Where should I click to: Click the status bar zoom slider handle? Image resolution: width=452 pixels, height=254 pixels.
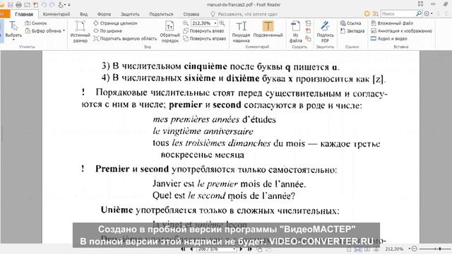pyautogui.click(x=440, y=248)
